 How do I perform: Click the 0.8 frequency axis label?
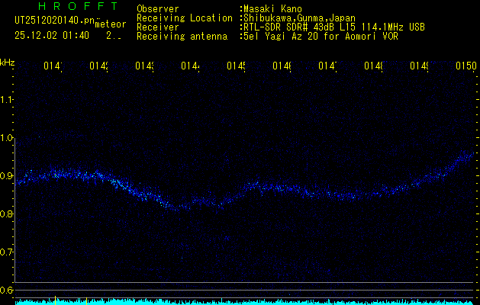[x=7, y=213]
